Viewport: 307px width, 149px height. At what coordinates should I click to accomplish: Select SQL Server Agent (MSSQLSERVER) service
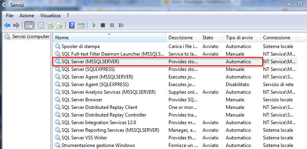click(x=175, y=77)
